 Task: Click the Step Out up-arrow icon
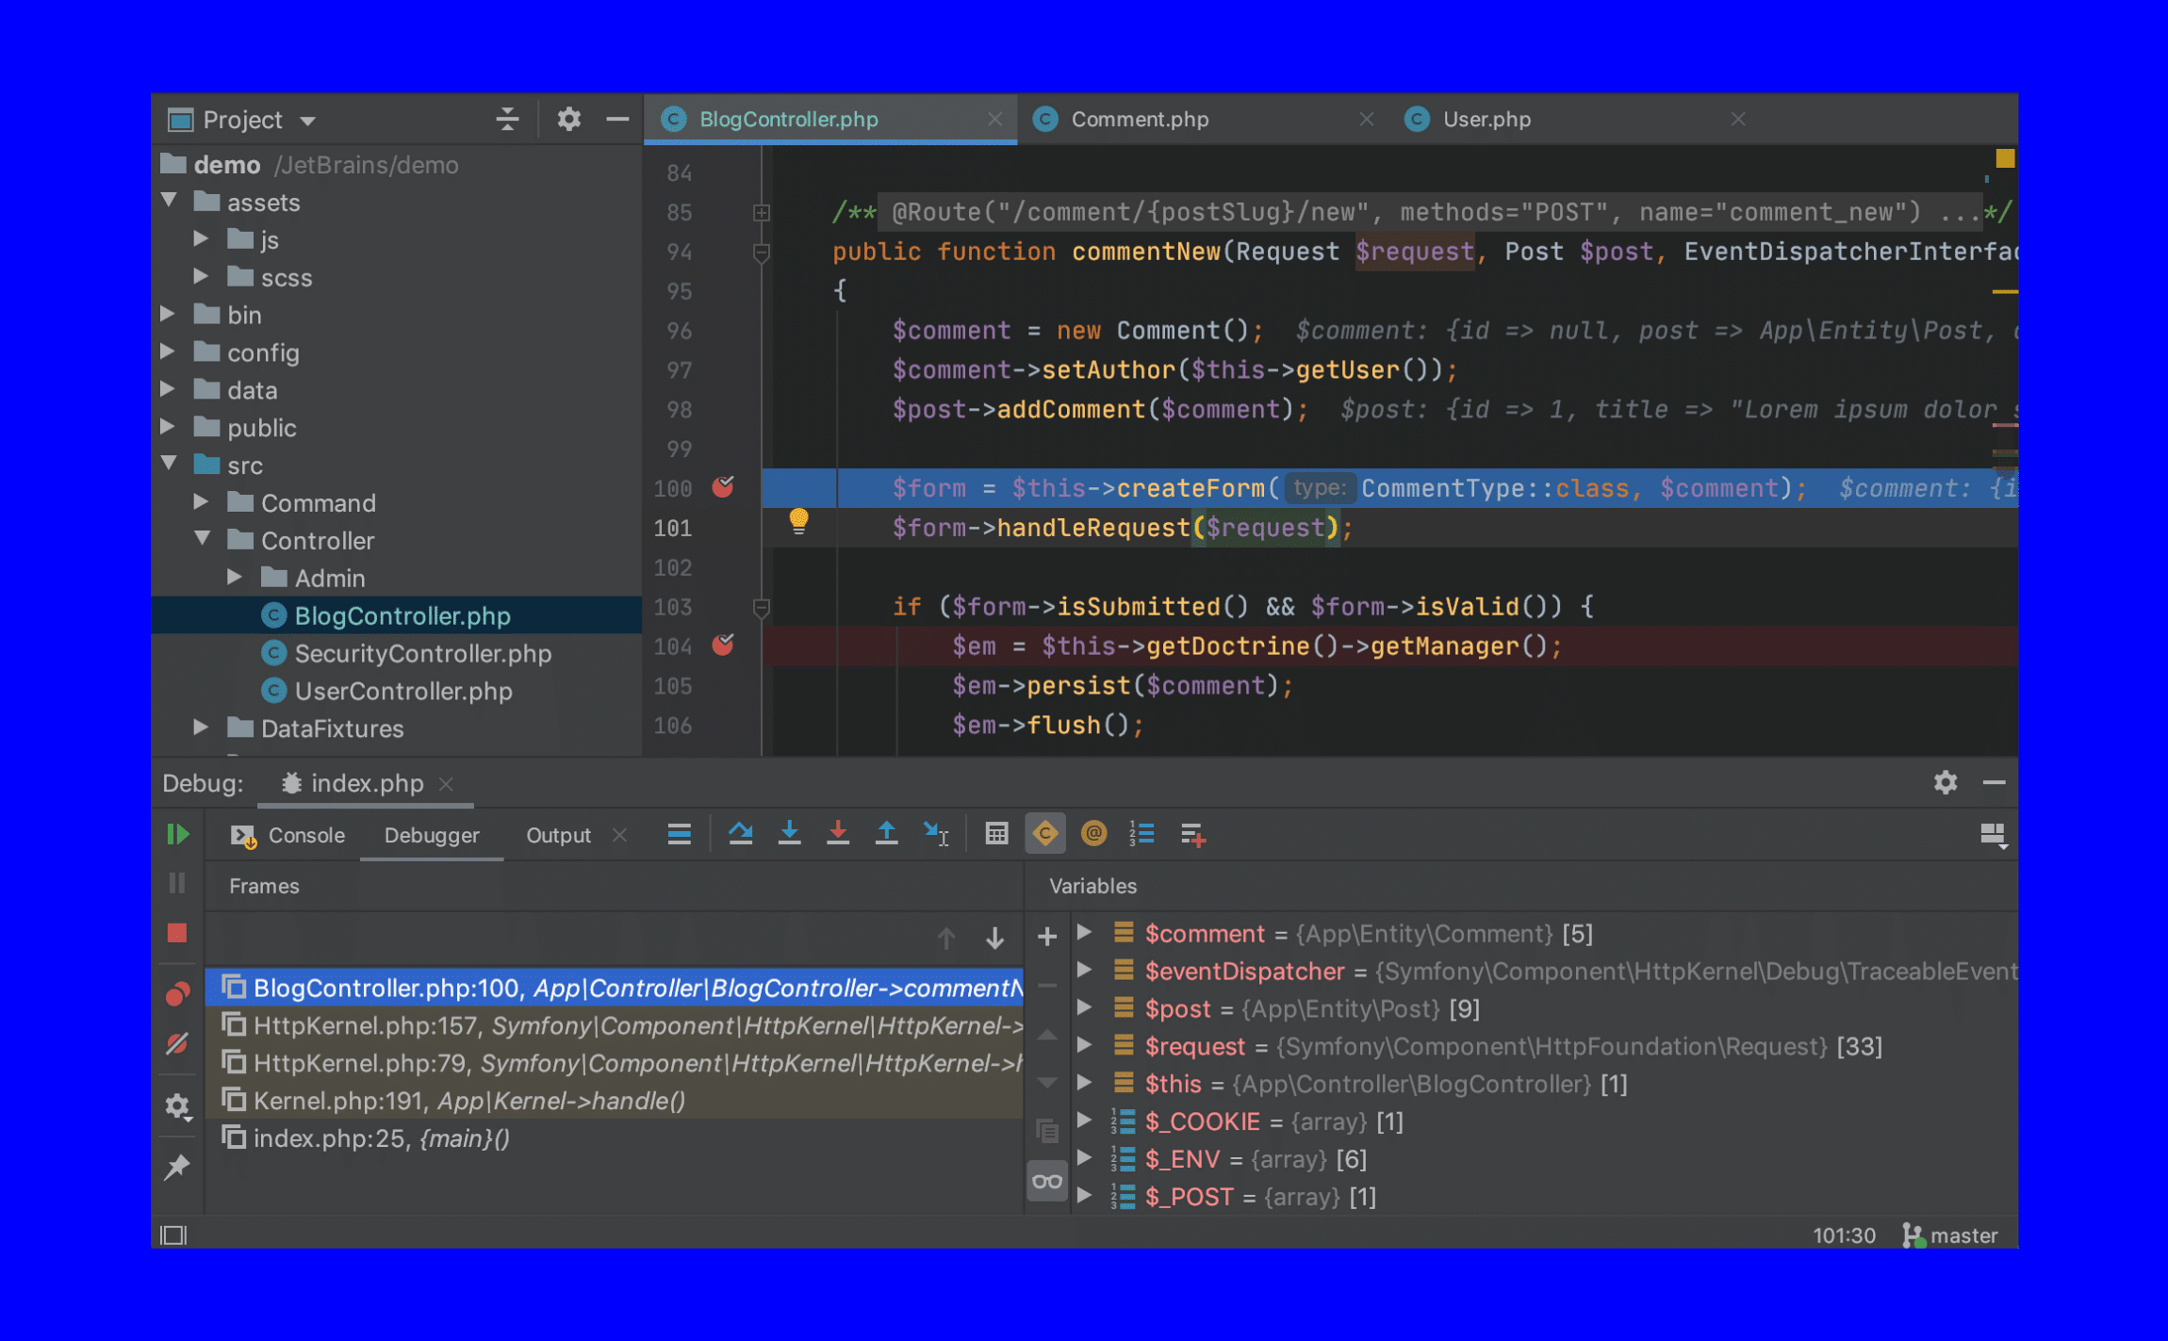click(887, 833)
